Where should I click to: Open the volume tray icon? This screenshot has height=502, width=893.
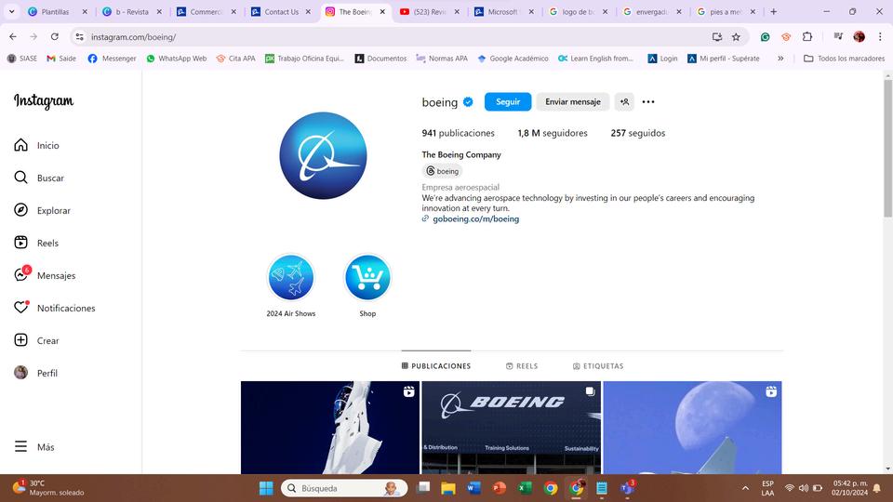[804, 488]
